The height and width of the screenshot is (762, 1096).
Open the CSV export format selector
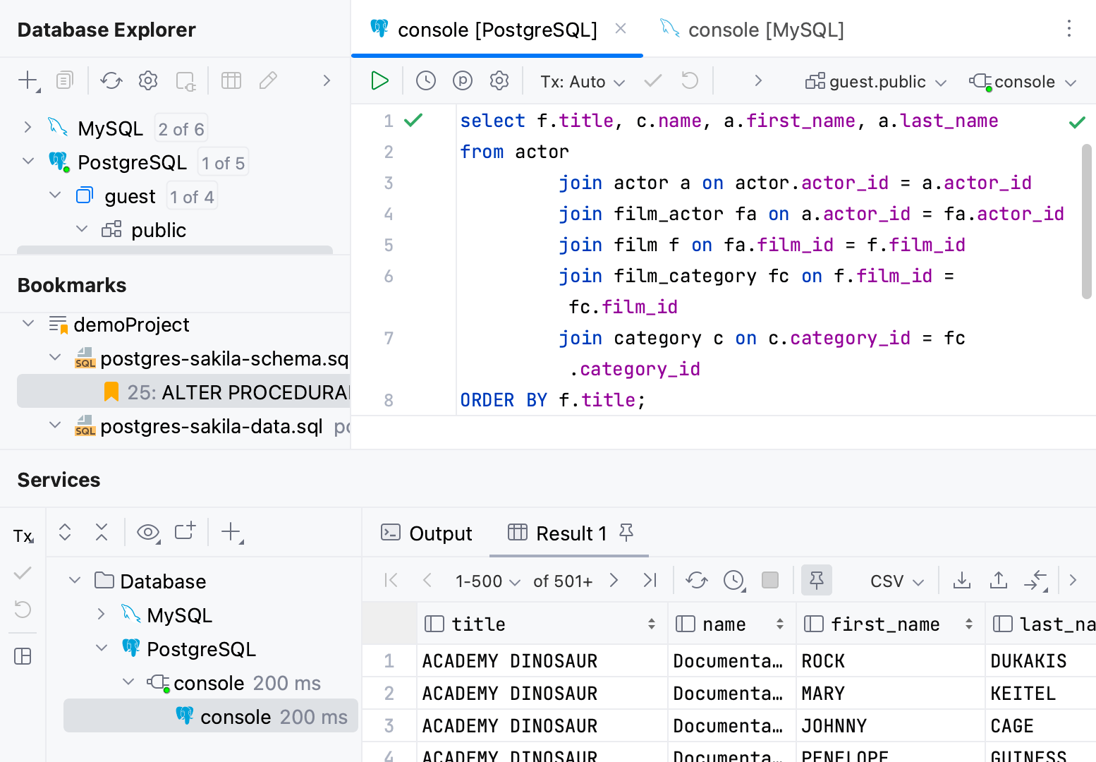pos(896,581)
